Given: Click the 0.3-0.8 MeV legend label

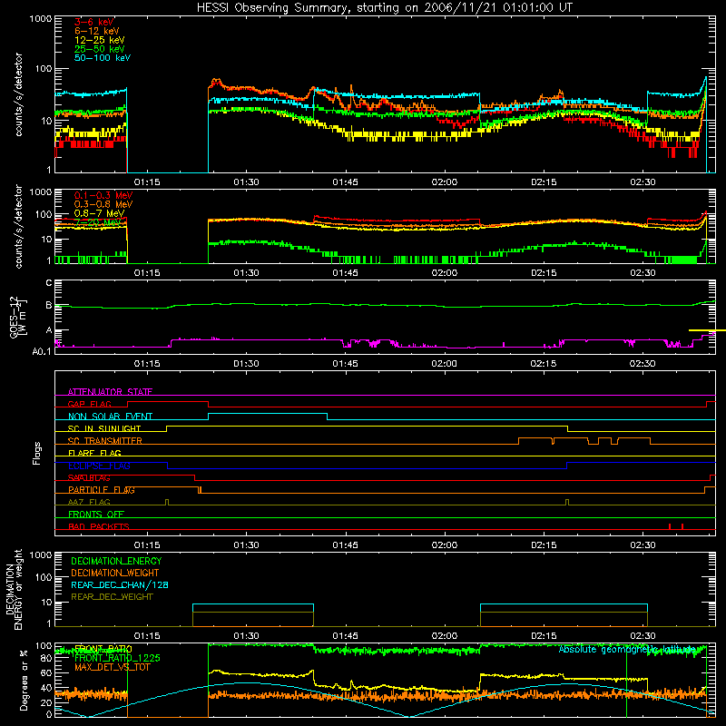Looking at the screenshot, I should (103, 204).
